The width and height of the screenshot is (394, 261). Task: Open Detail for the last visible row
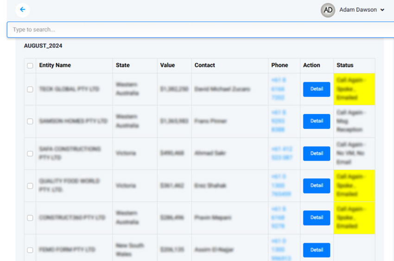317,250
